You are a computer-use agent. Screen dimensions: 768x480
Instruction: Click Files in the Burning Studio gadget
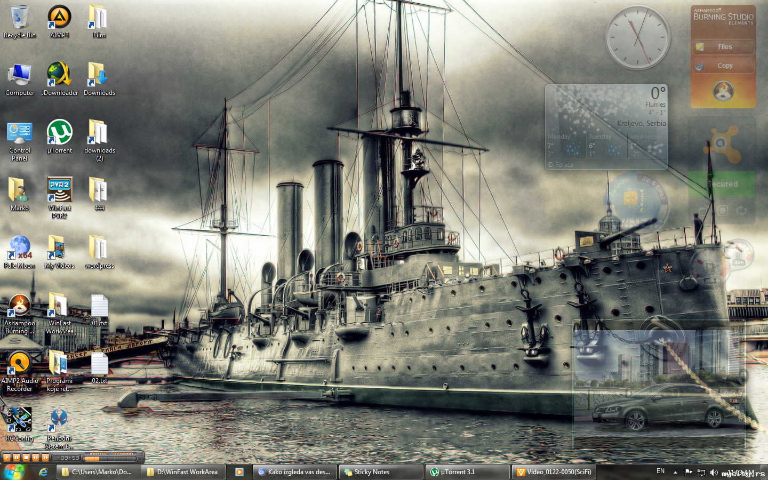point(724,47)
